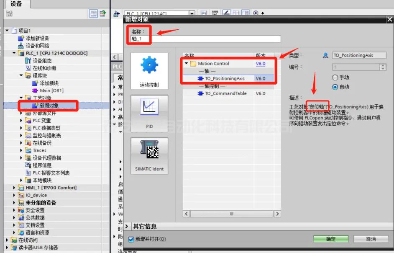Open the Main [OB1] program block
This screenshot has height=253, width=394.
51,90
